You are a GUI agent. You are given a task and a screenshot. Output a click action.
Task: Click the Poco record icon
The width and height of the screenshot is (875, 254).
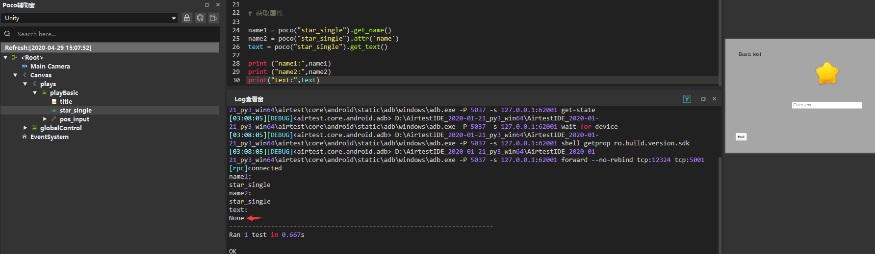tap(213, 18)
